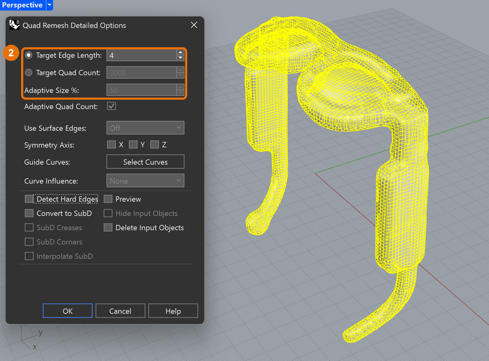Toggle the SubD Corners checkbox
This screenshot has height=361, width=489.
click(x=29, y=242)
